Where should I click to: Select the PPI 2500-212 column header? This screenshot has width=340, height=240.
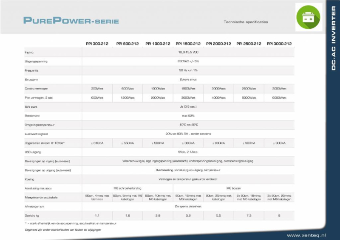(x=249, y=44)
